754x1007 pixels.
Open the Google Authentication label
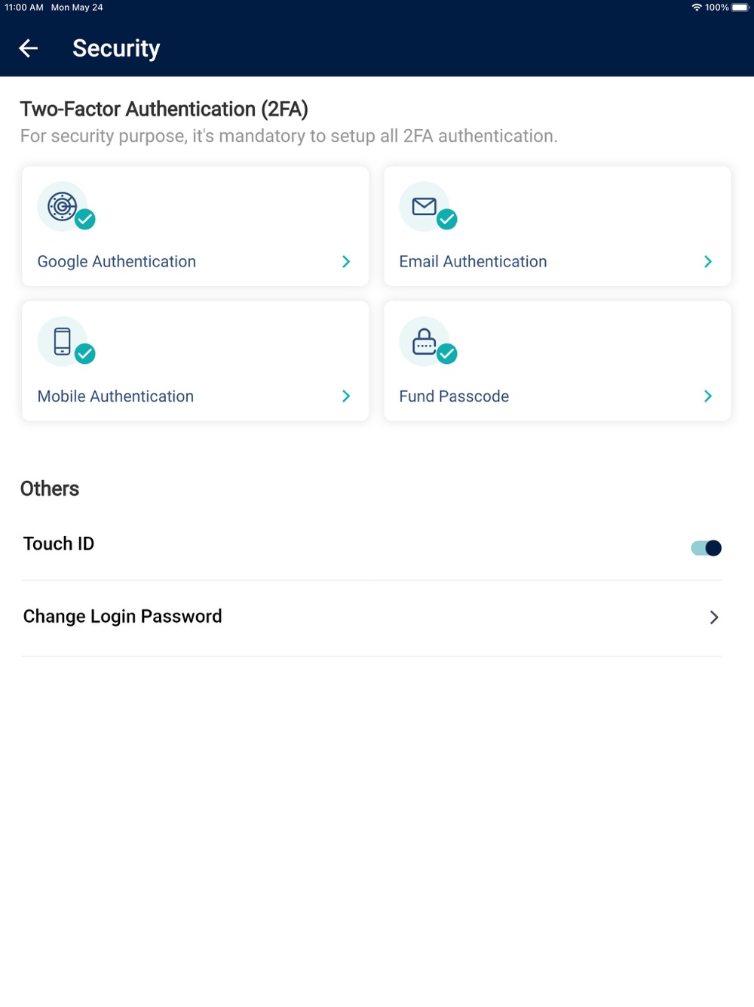point(117,261)
